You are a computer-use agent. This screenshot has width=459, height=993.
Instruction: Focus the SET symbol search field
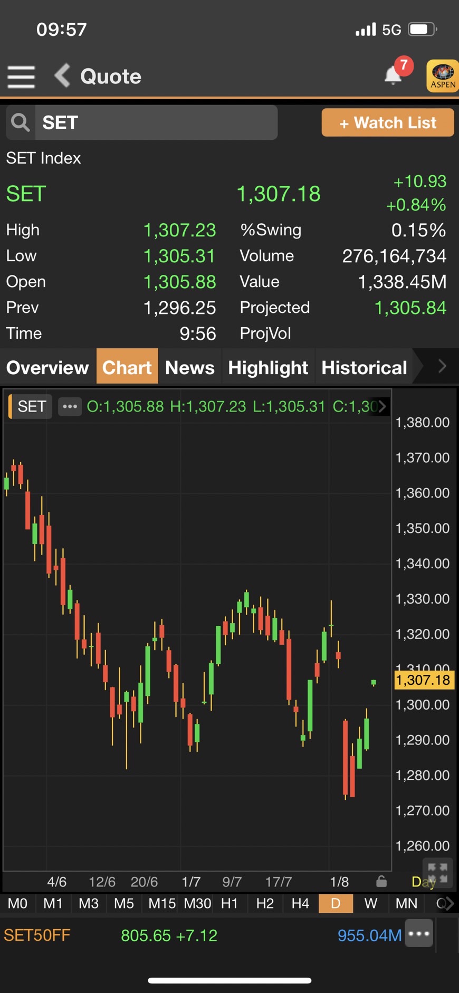coord(156,122)
